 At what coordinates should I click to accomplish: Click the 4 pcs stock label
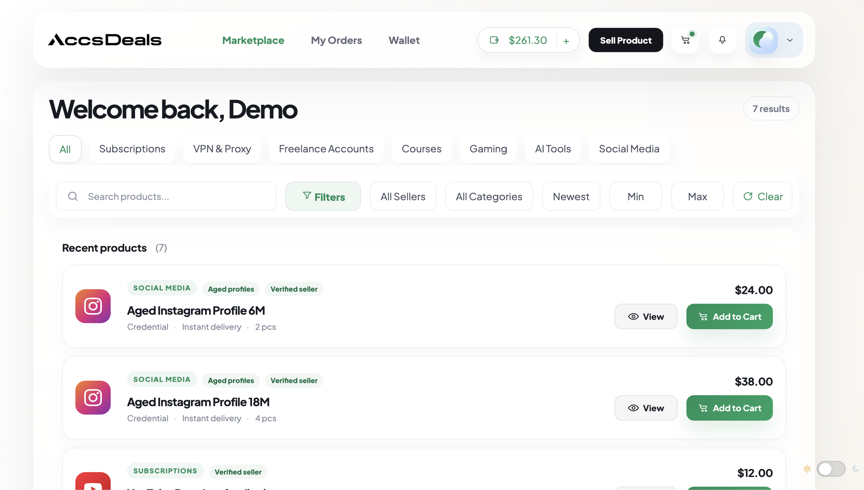click(266, 418)
